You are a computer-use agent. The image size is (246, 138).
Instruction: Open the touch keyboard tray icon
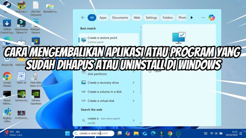click(x=206, y=134)
